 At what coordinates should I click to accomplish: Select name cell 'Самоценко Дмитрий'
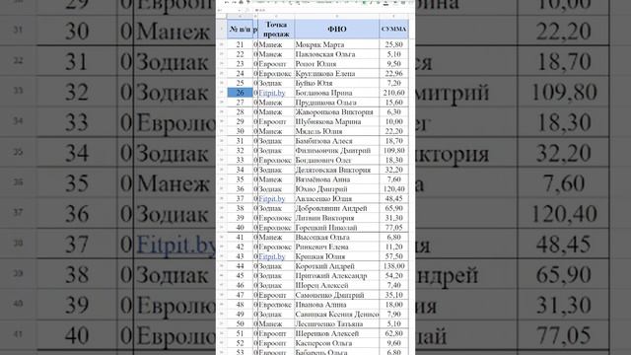click(x=337, y=295)
